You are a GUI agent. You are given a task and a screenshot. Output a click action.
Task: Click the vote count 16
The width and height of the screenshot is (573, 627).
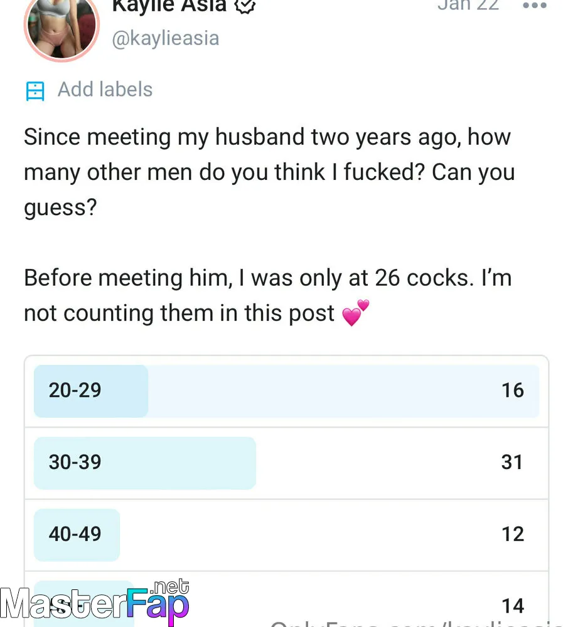pyautogui.click(x=513, y=390)
